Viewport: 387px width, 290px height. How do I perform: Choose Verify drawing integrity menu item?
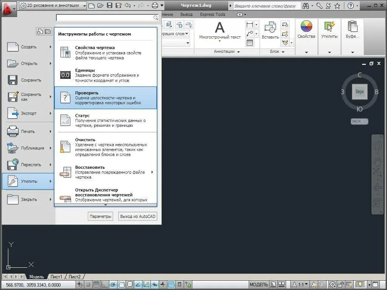tap(106, 98)
